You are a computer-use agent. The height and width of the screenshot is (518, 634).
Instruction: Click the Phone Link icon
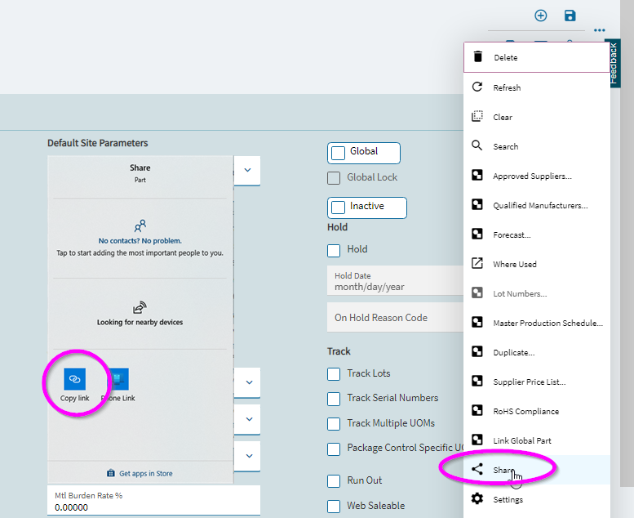click(x=118, y=379)
